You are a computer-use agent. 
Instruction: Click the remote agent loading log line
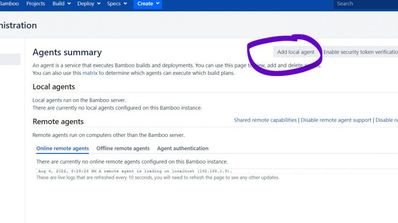(x=135, y=171)
